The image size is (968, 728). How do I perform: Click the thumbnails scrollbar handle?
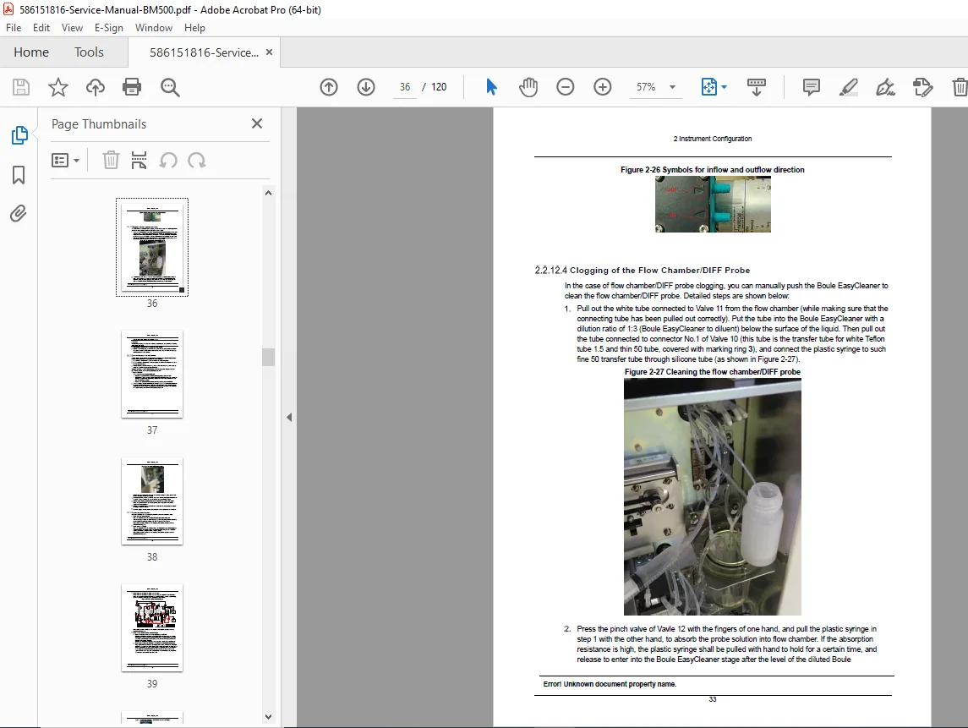pos(268,357)
